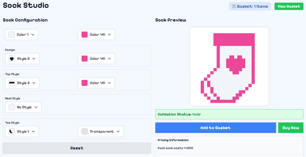The height and width of the screenshot is (157, 306).
Task: Click the Reset button
Action: coord(77,148)
